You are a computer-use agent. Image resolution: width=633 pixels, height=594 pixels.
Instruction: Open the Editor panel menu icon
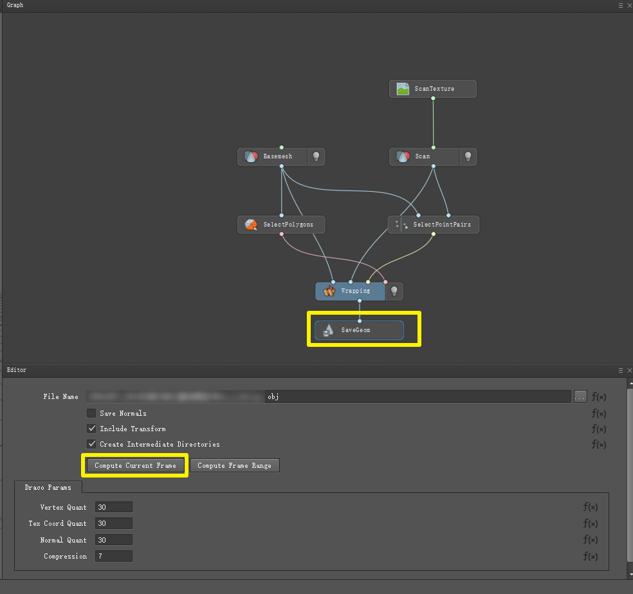coord(621,370)
